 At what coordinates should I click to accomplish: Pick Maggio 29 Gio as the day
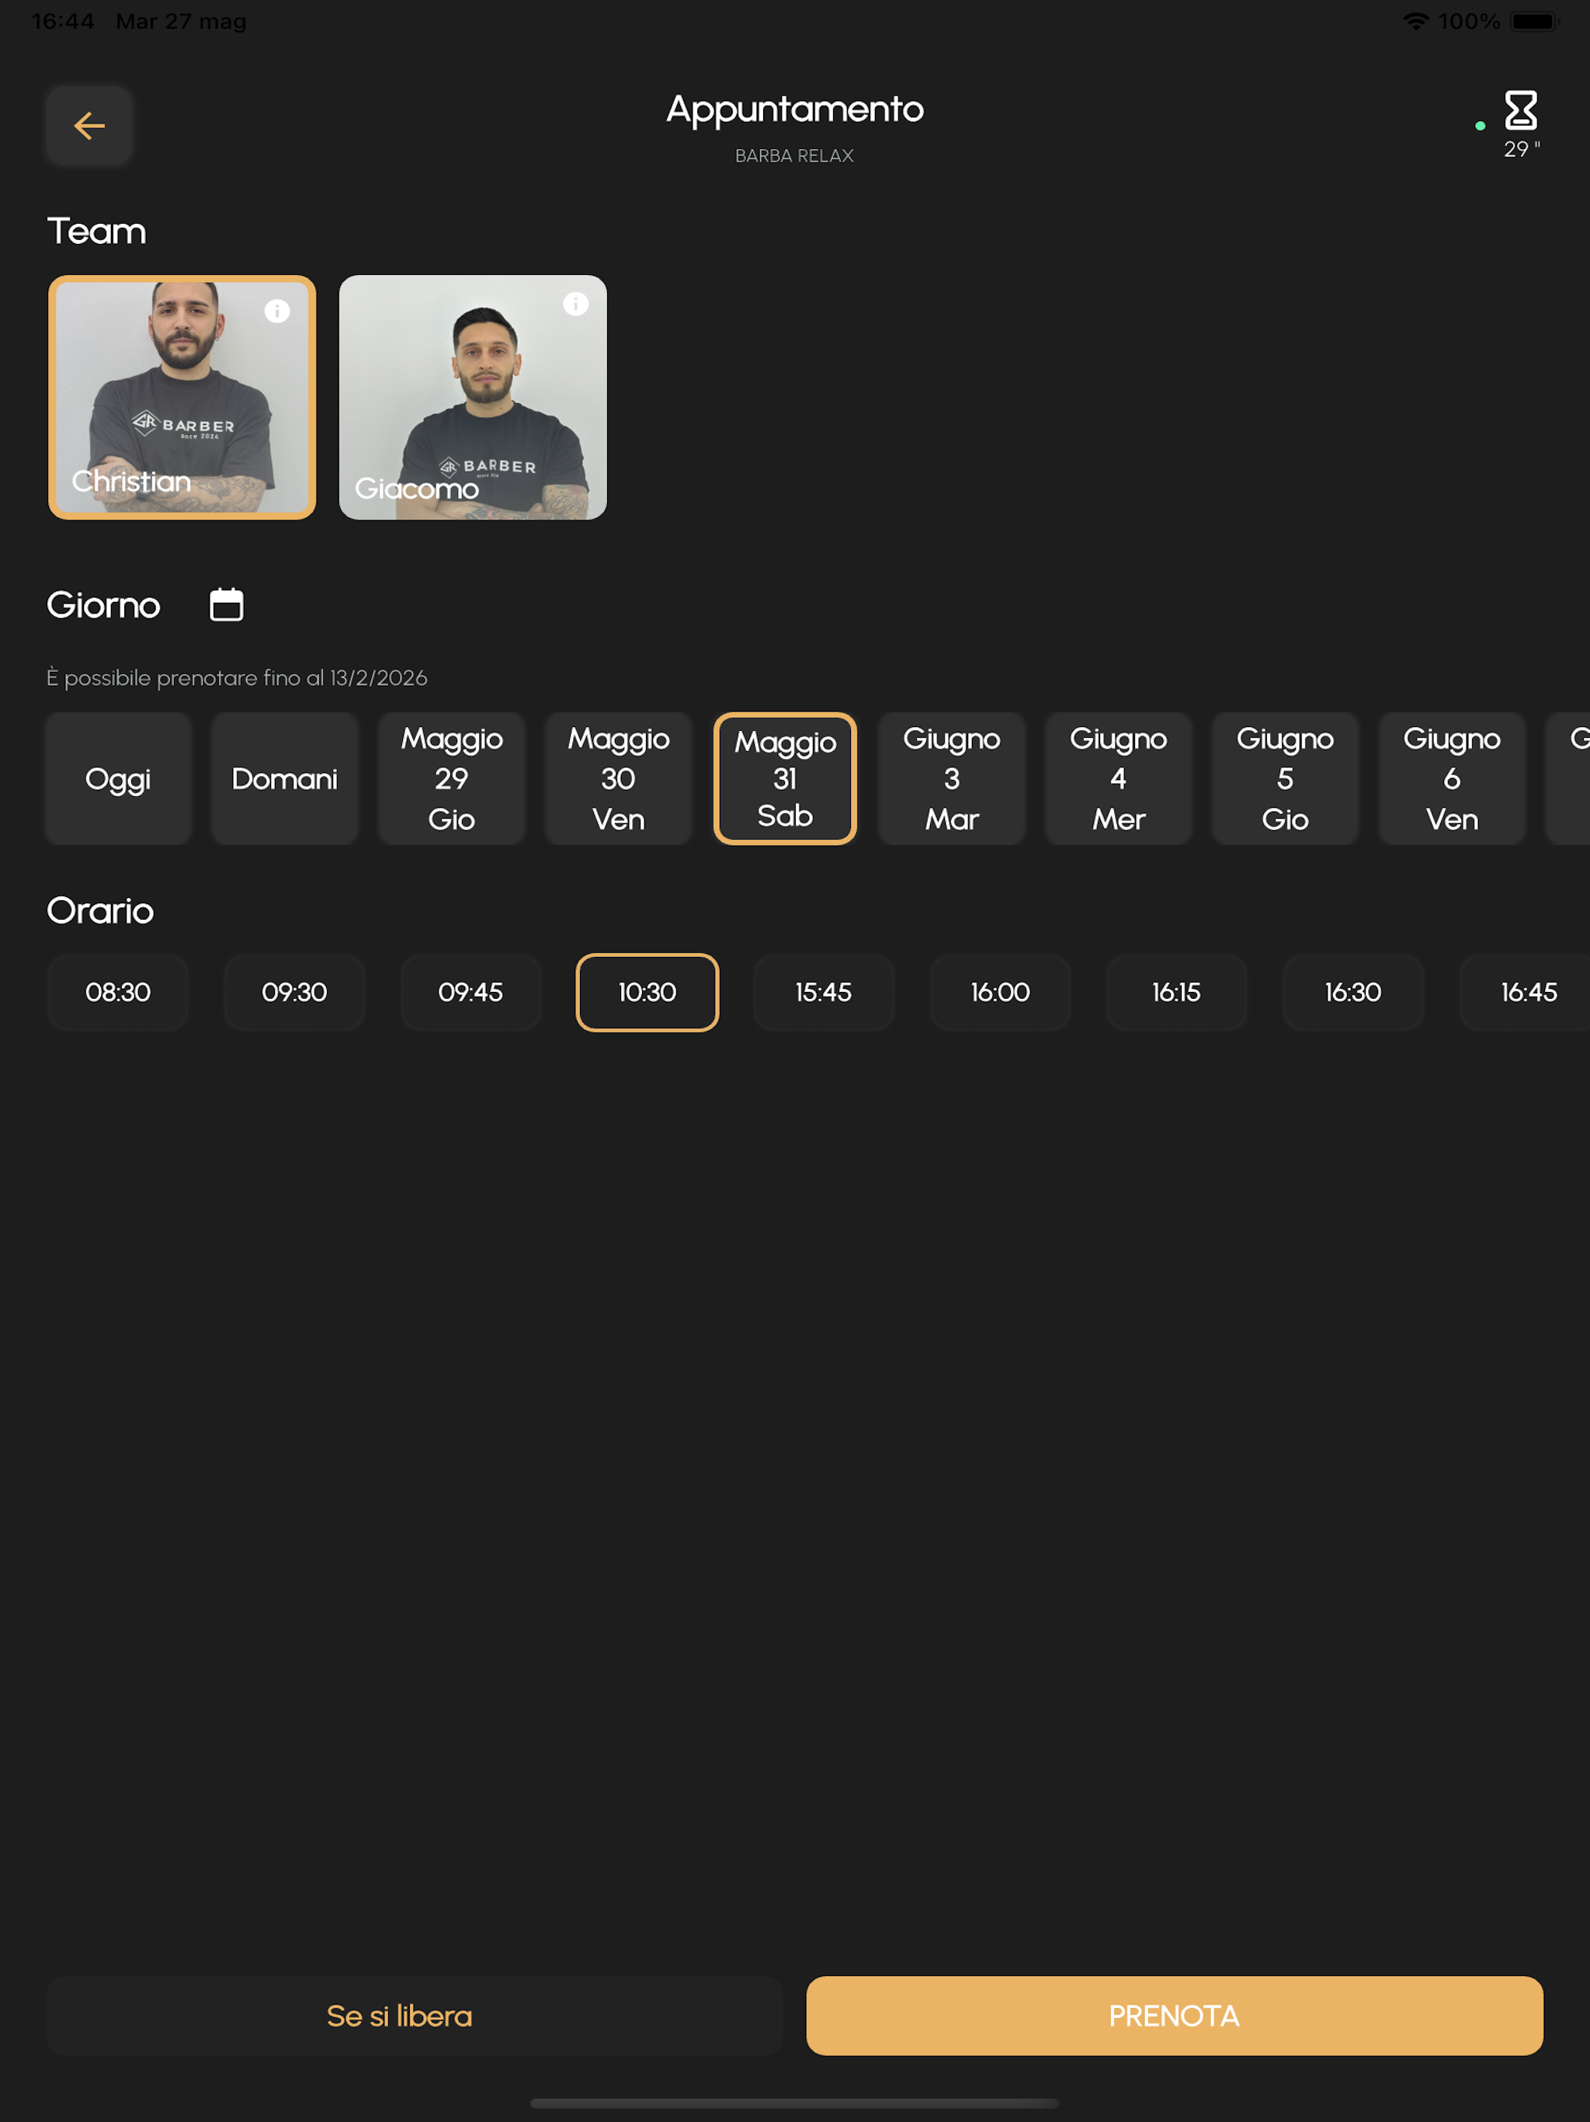pyautogui.click(x=452, y=779)
